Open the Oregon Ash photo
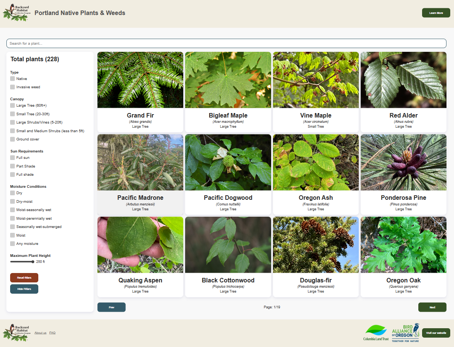 pyautogui.click(x=316, y=162)
